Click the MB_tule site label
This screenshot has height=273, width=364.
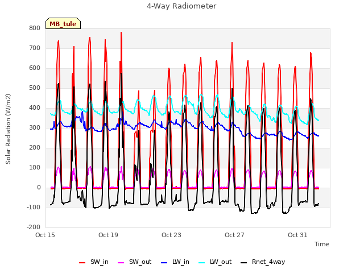[x=63, y=23]
